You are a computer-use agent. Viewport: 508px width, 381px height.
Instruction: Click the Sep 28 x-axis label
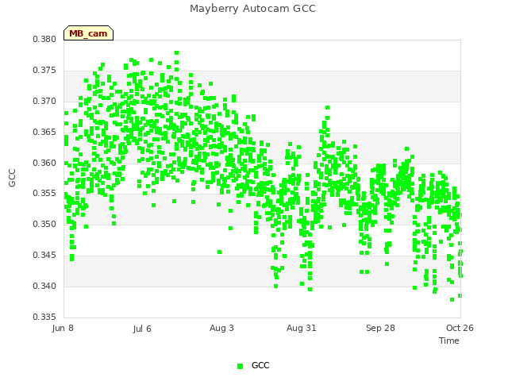click(x=380, y=328)
